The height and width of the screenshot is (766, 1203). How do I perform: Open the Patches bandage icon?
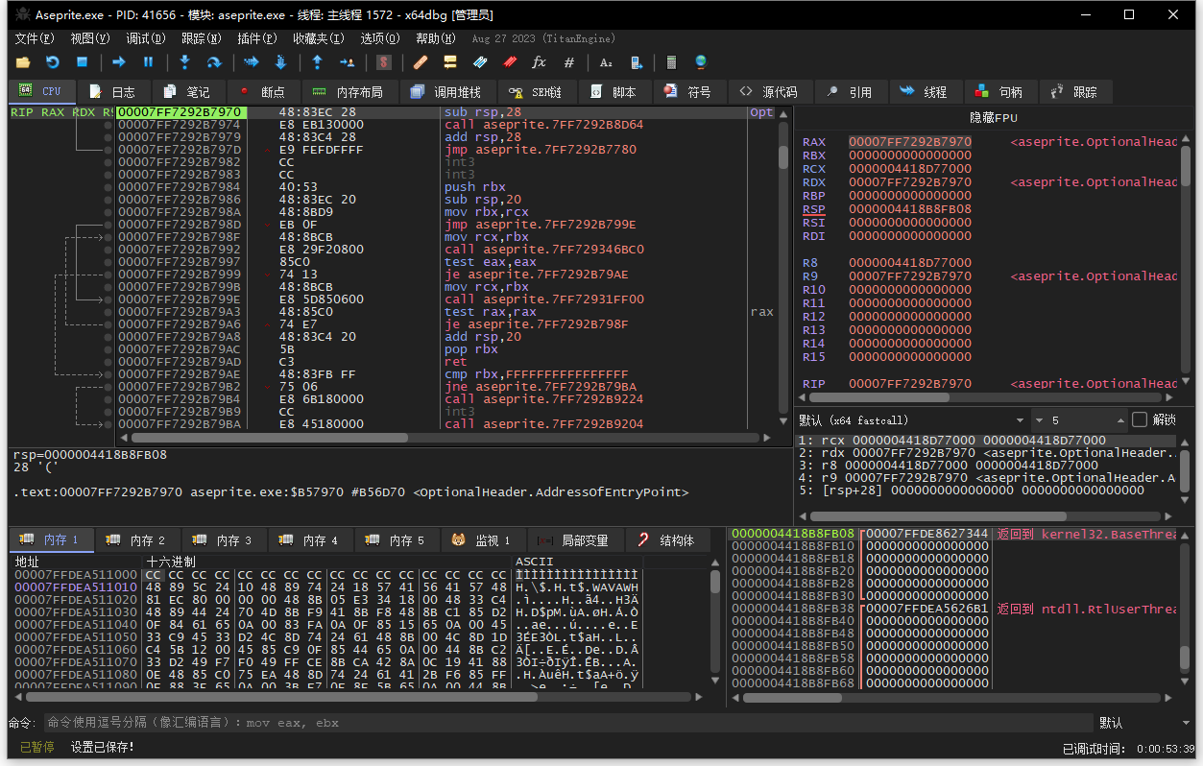click(x=420, y=62)
